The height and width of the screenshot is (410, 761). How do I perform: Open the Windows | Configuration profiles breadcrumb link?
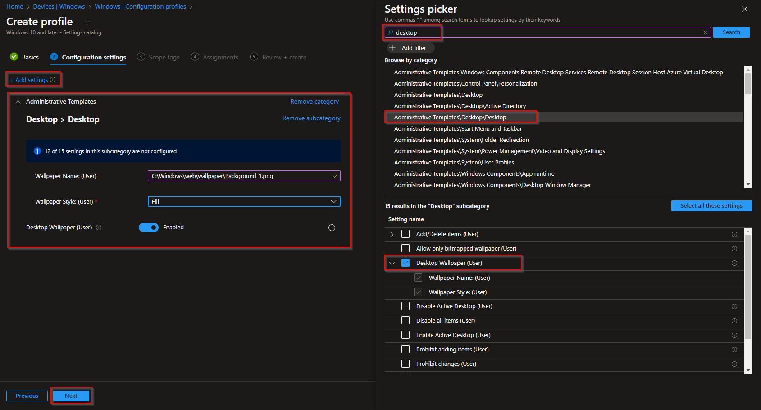click(x=140, y=6)
